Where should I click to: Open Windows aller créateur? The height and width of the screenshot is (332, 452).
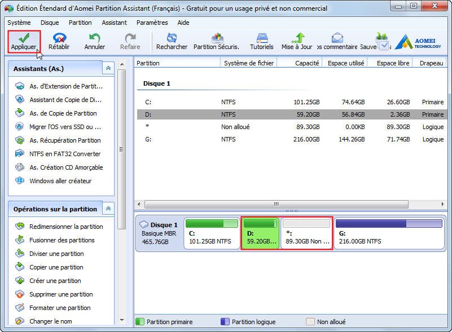click(54, 181)
